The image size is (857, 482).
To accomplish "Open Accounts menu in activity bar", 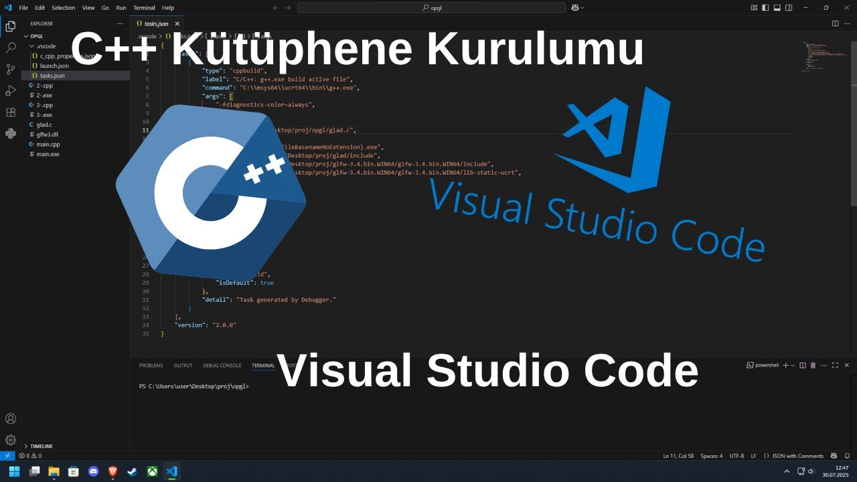I will point(11,419).
